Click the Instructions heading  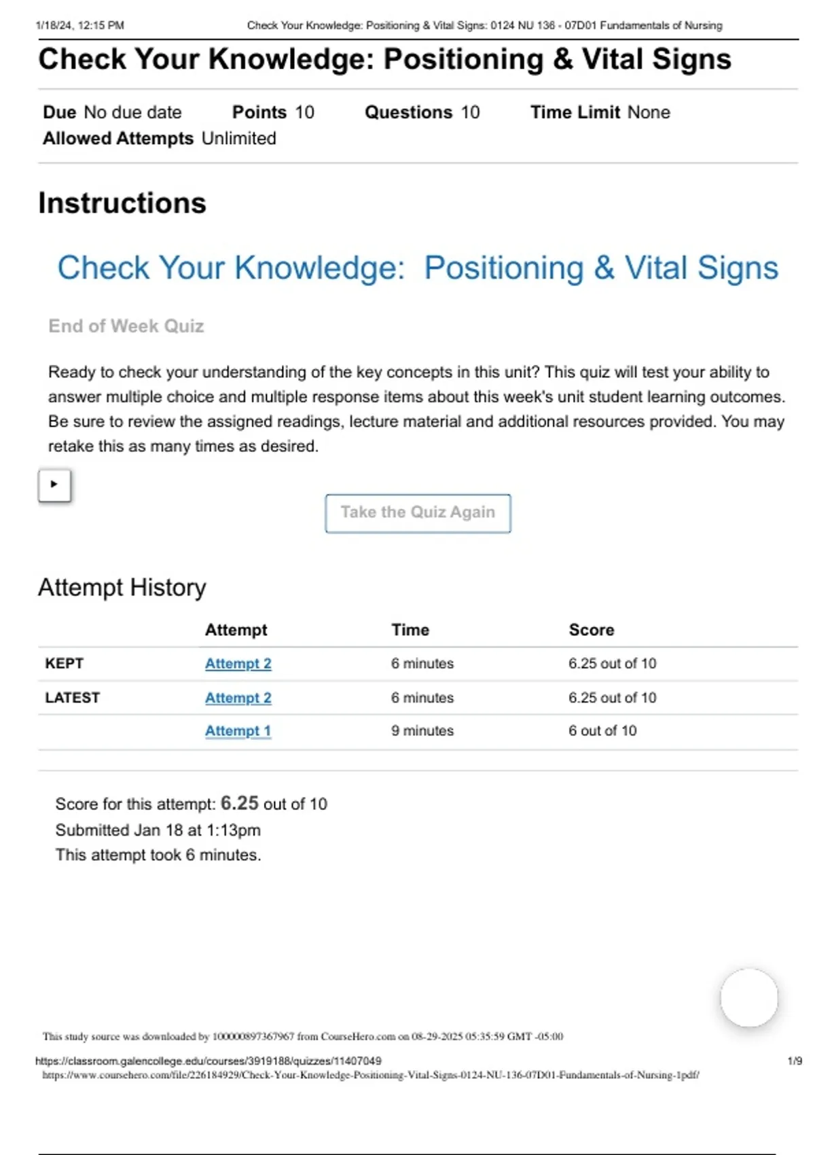point(122,203)
